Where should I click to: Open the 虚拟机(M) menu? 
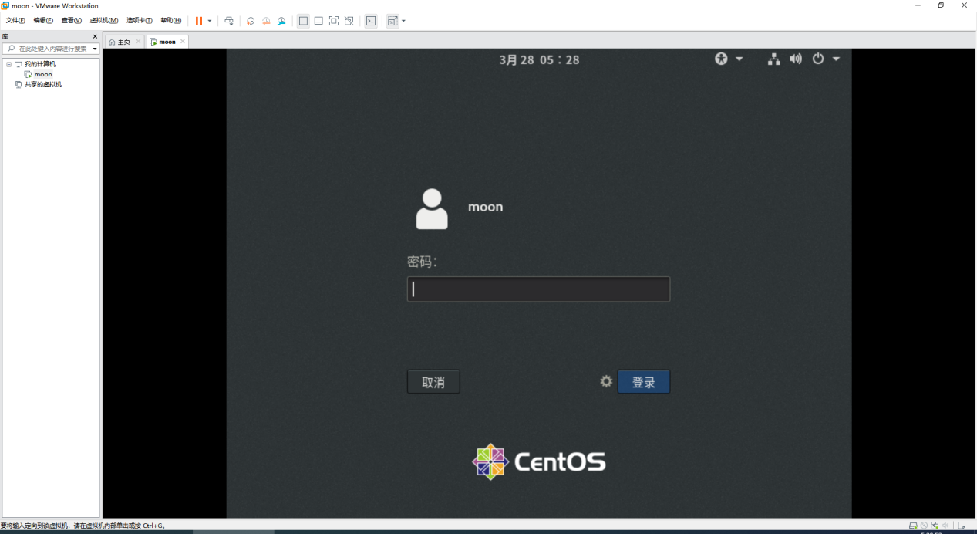104,21
